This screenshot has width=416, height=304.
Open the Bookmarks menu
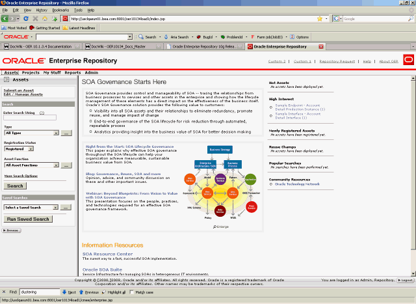point(60,10)
